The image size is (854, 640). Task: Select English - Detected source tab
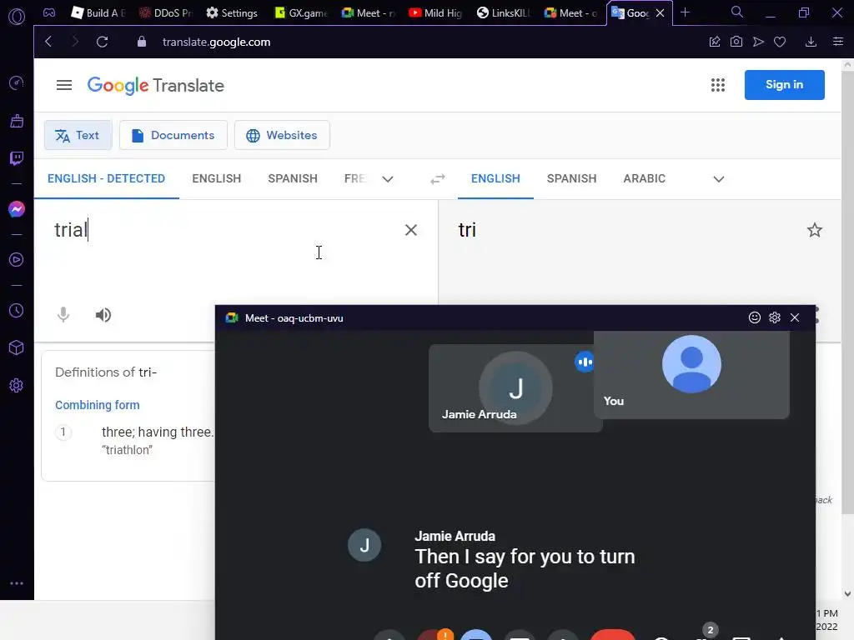coord(106,178)
